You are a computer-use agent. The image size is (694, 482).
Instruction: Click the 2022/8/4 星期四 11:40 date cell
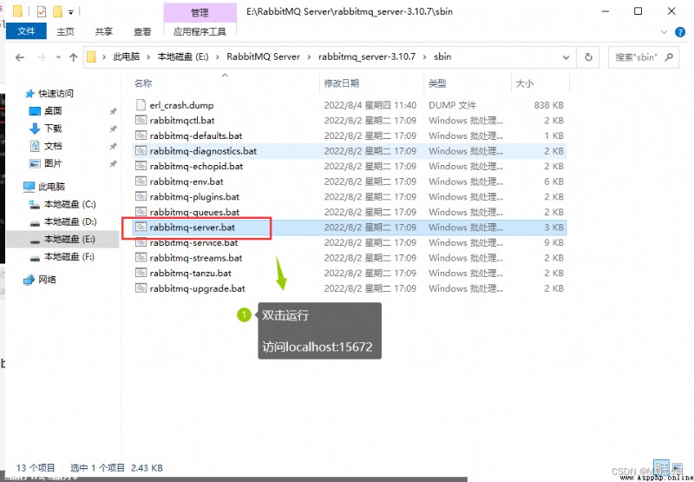click(x=370, y=105)
